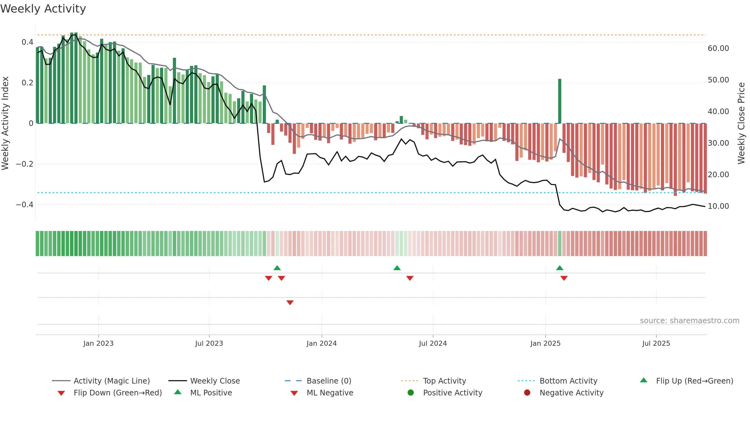Click the Positive Activity green circle icon

tap(411, 393)
